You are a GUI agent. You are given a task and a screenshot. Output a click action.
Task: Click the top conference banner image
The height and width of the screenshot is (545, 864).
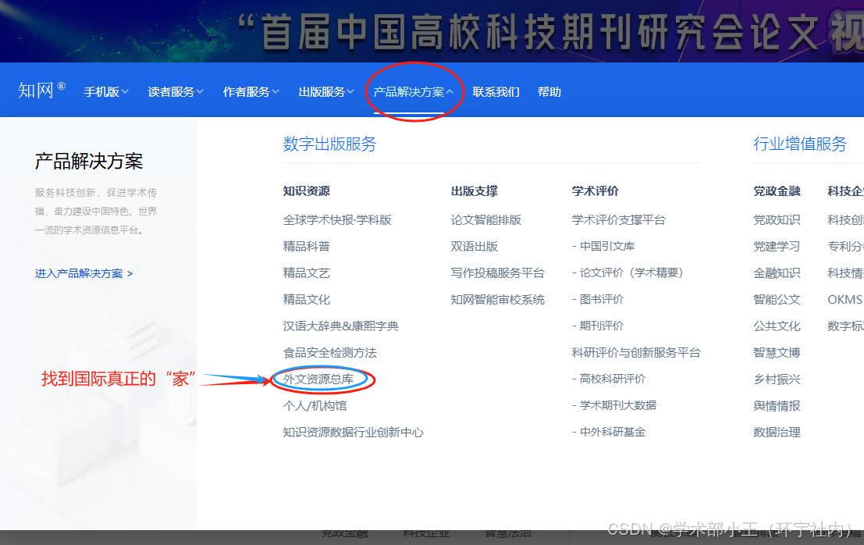pyautogui.click(x=432, y=31)
